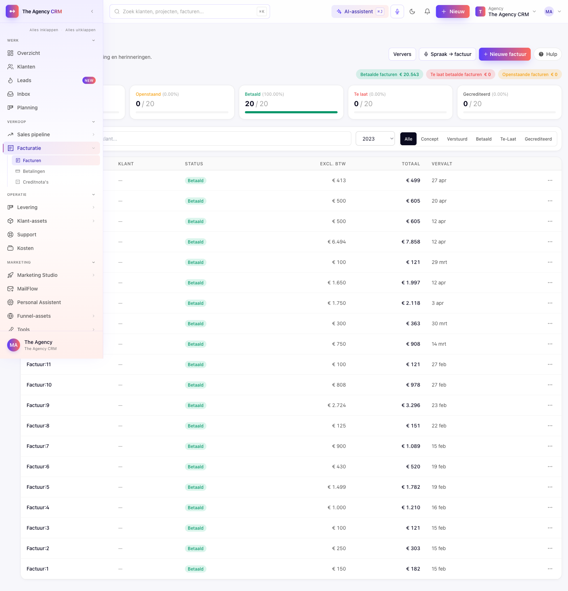This screenshot has height=591, width=568.
Task: Expand Klant-assets submenu
Action: point(94,221)
